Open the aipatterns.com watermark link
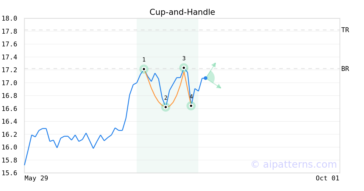Viewport: 364px width, 191px height. point(294,164)
